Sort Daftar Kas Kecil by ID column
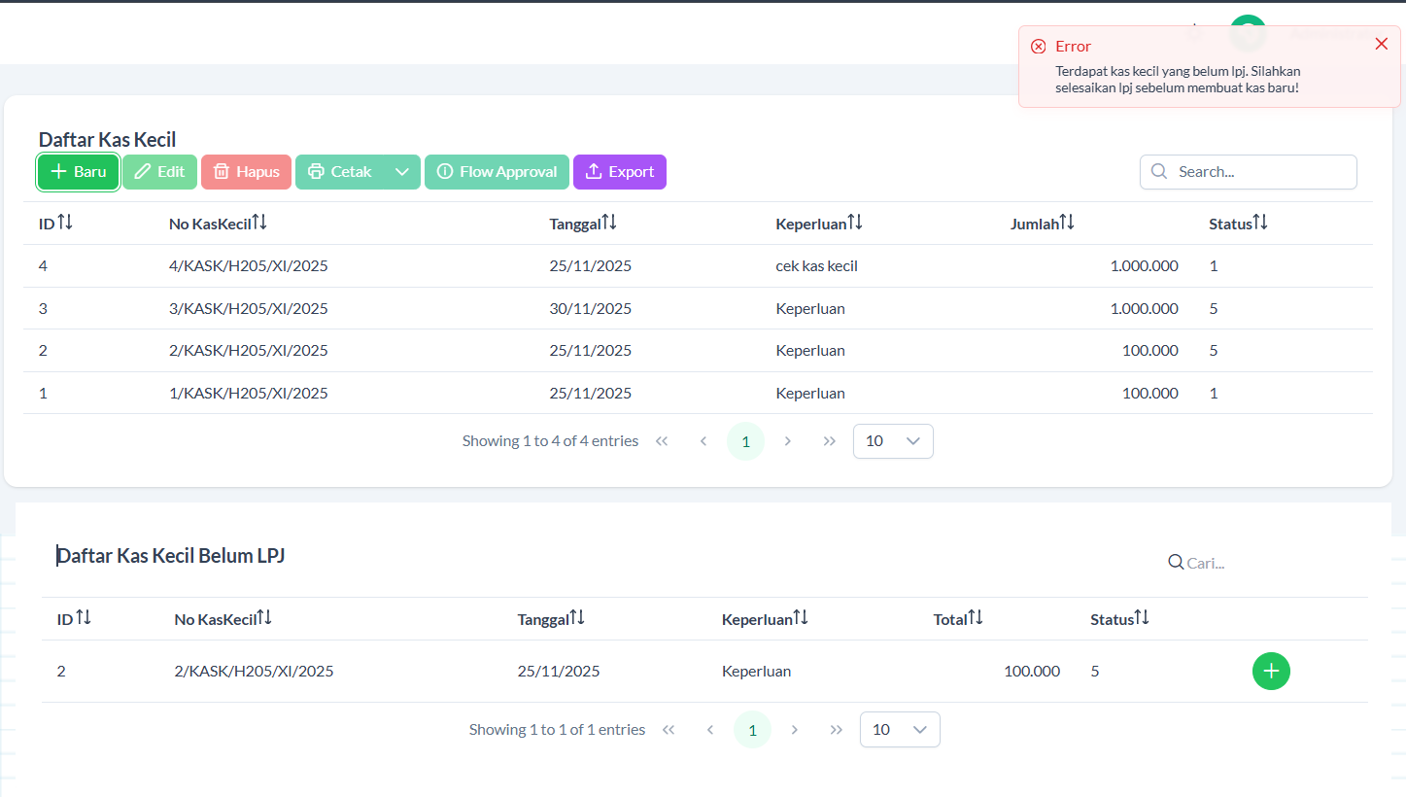Viewport: 1406px width, 797px height. [x=64, y=224]
